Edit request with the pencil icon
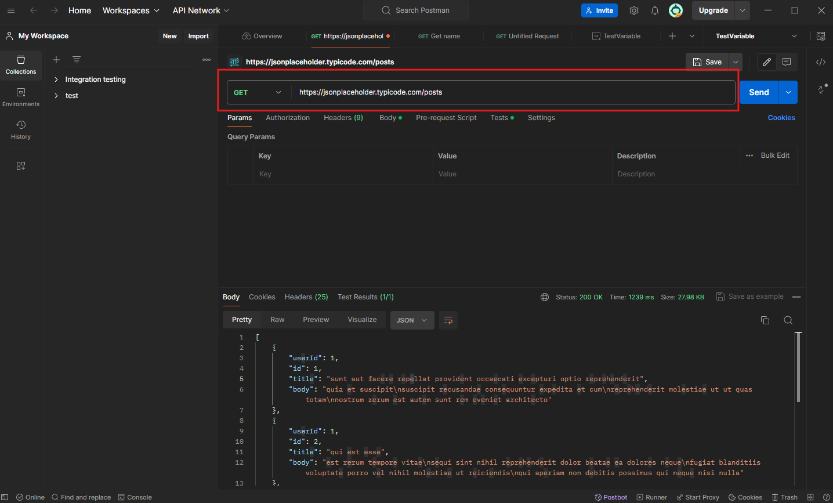Viewport: 833px width, 503px height. pyautogui.click(x=767, y=62)
